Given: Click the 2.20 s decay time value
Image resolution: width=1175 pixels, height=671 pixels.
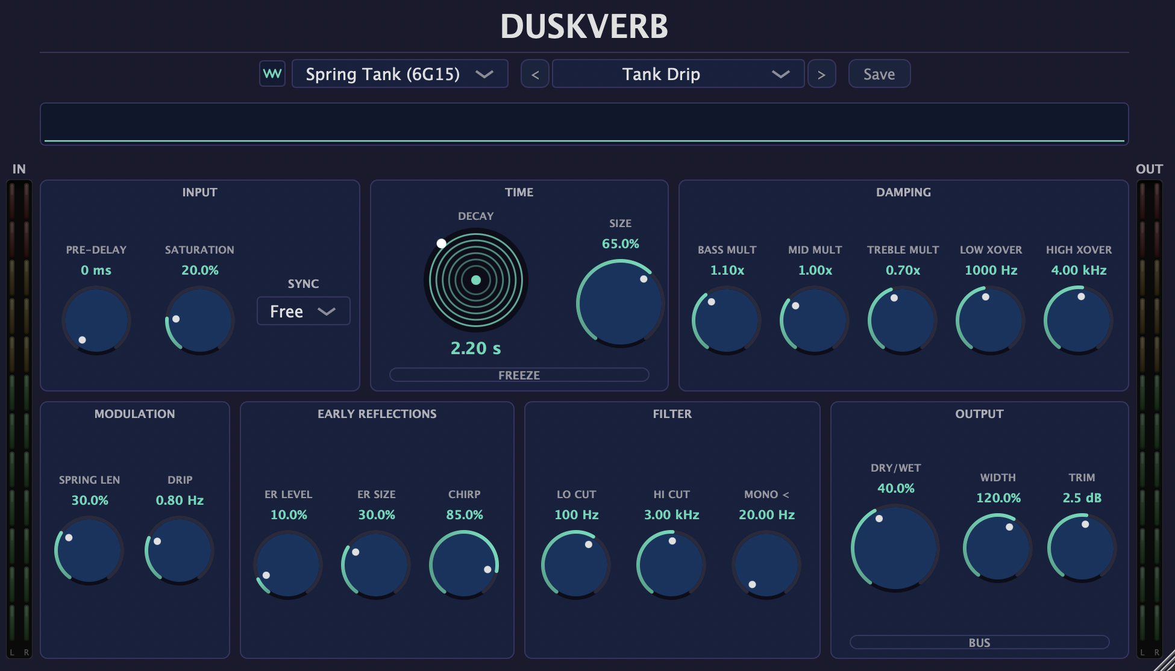Looking at the screenshot, I should tap(476, 348).
